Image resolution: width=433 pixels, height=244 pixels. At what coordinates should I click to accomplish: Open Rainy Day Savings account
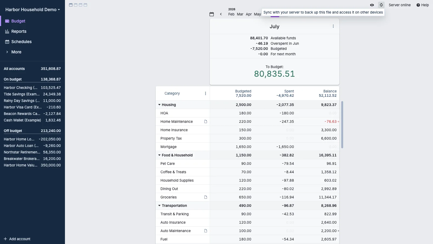coord(32,101)
